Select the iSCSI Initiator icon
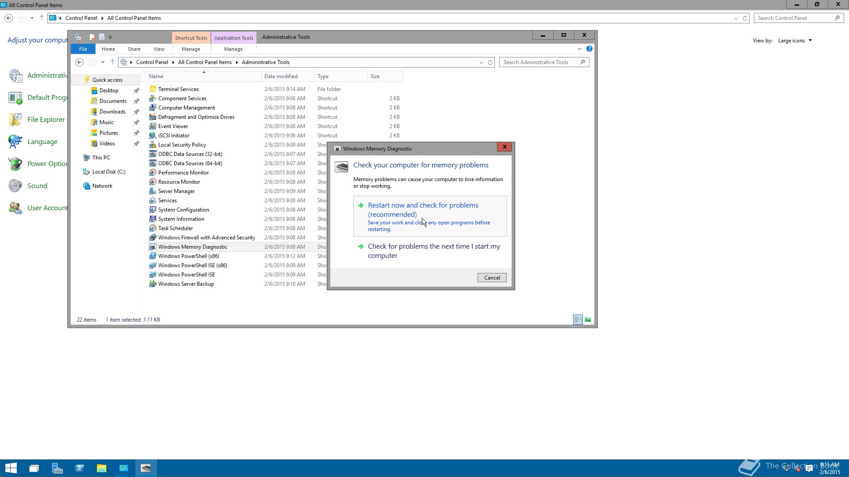 point(153,136)
